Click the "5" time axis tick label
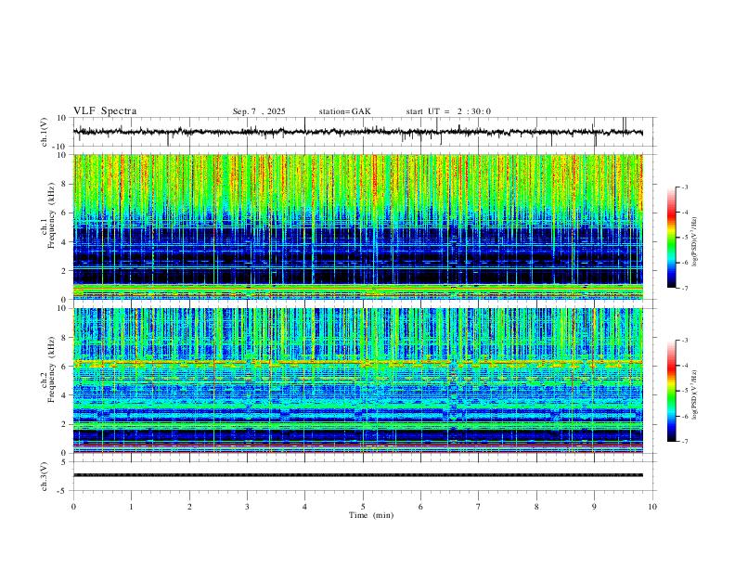 pos(363,507)
